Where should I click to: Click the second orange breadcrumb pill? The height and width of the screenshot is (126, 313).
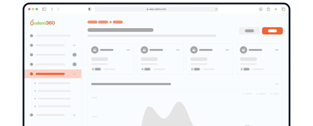[x=103, y=22]
